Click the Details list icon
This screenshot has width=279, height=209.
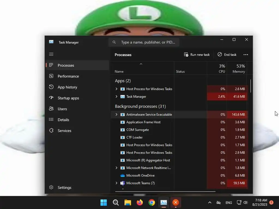pos(51,119)
